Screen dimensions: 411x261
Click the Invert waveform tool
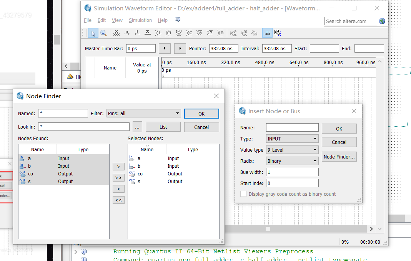[x=179, y=33]
